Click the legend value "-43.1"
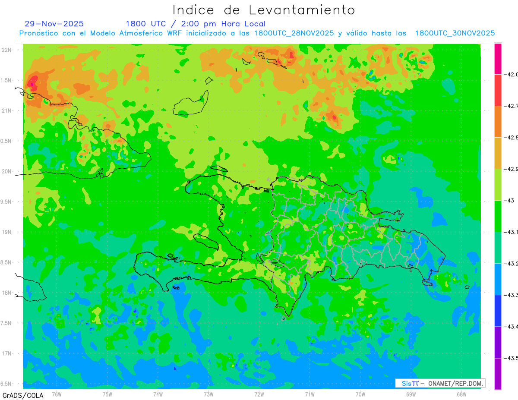 (x=512, y=232)
